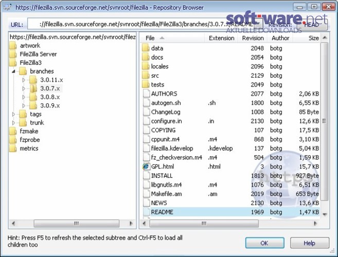Select the filezilla.kdevelop file name

172,149
